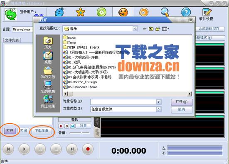
Task: Click the 右 right channel level bar
Action: [x=195, y=153]
